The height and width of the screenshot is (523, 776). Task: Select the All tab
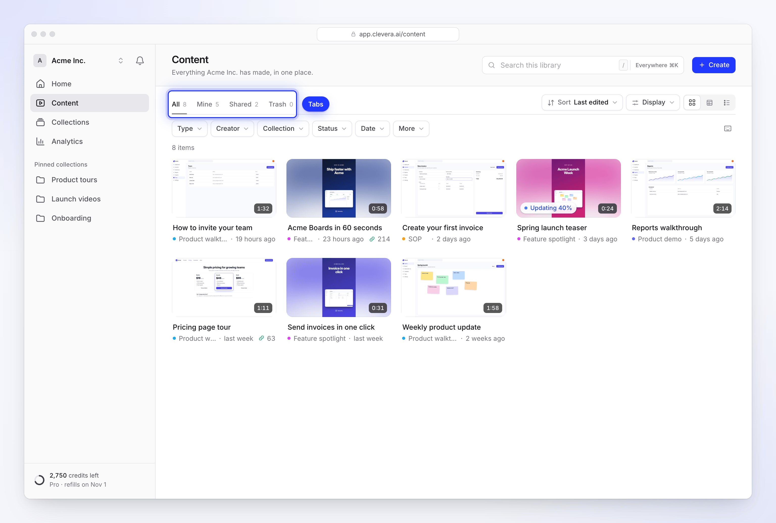pos(179,104)
